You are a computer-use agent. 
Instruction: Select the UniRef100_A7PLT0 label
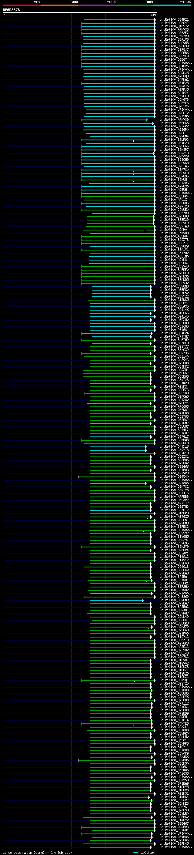coord(174,113)
